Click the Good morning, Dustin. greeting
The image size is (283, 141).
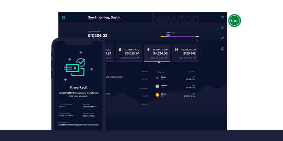pos(104,17)
